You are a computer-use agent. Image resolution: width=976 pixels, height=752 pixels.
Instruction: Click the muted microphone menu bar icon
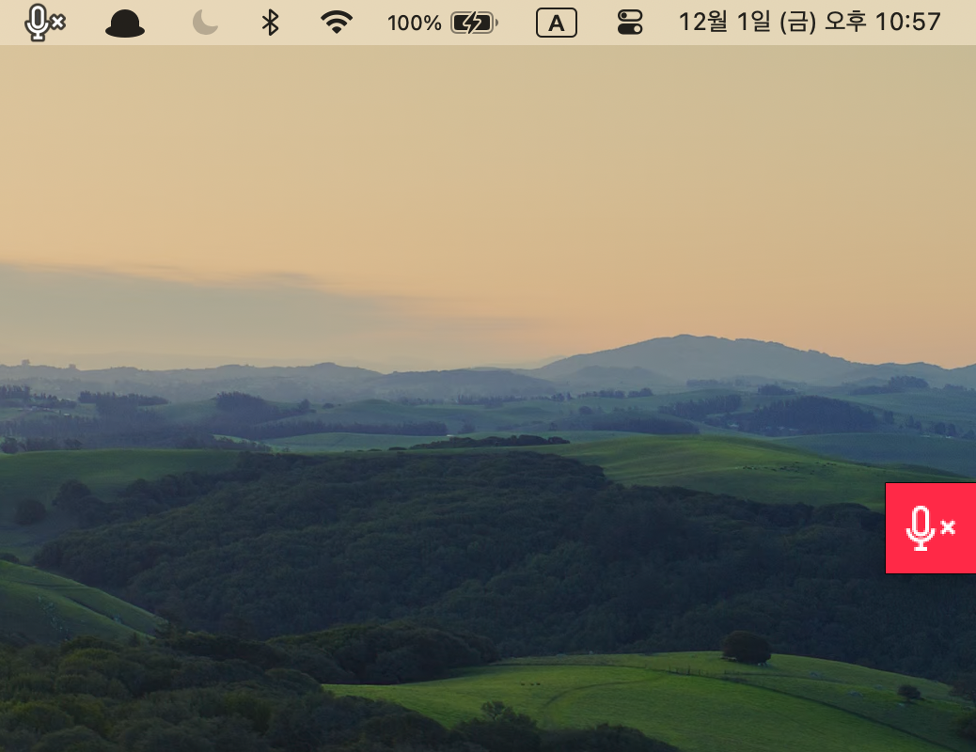38,23
